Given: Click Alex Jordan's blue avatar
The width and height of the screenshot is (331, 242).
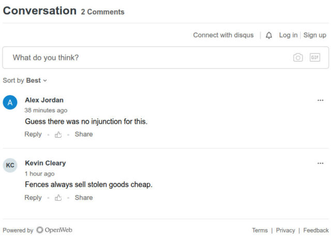Looking at the screenshot, I should click(10, 102).
